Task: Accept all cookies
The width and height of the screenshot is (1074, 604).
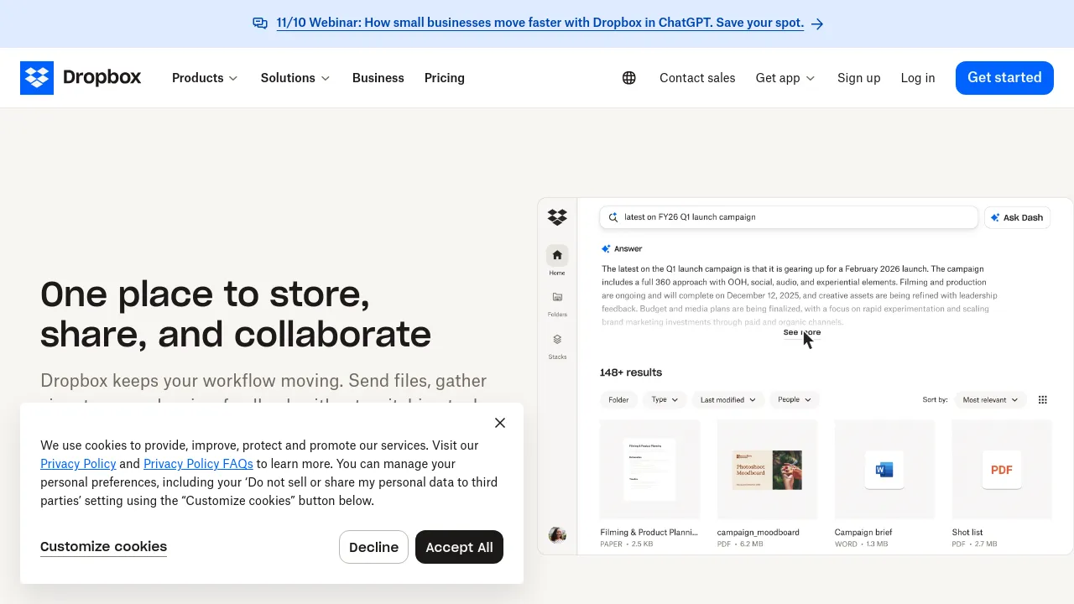Action: (x=459, y=547)
